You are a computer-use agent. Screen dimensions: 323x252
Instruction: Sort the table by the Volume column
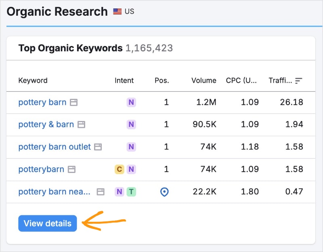(203, 80)
